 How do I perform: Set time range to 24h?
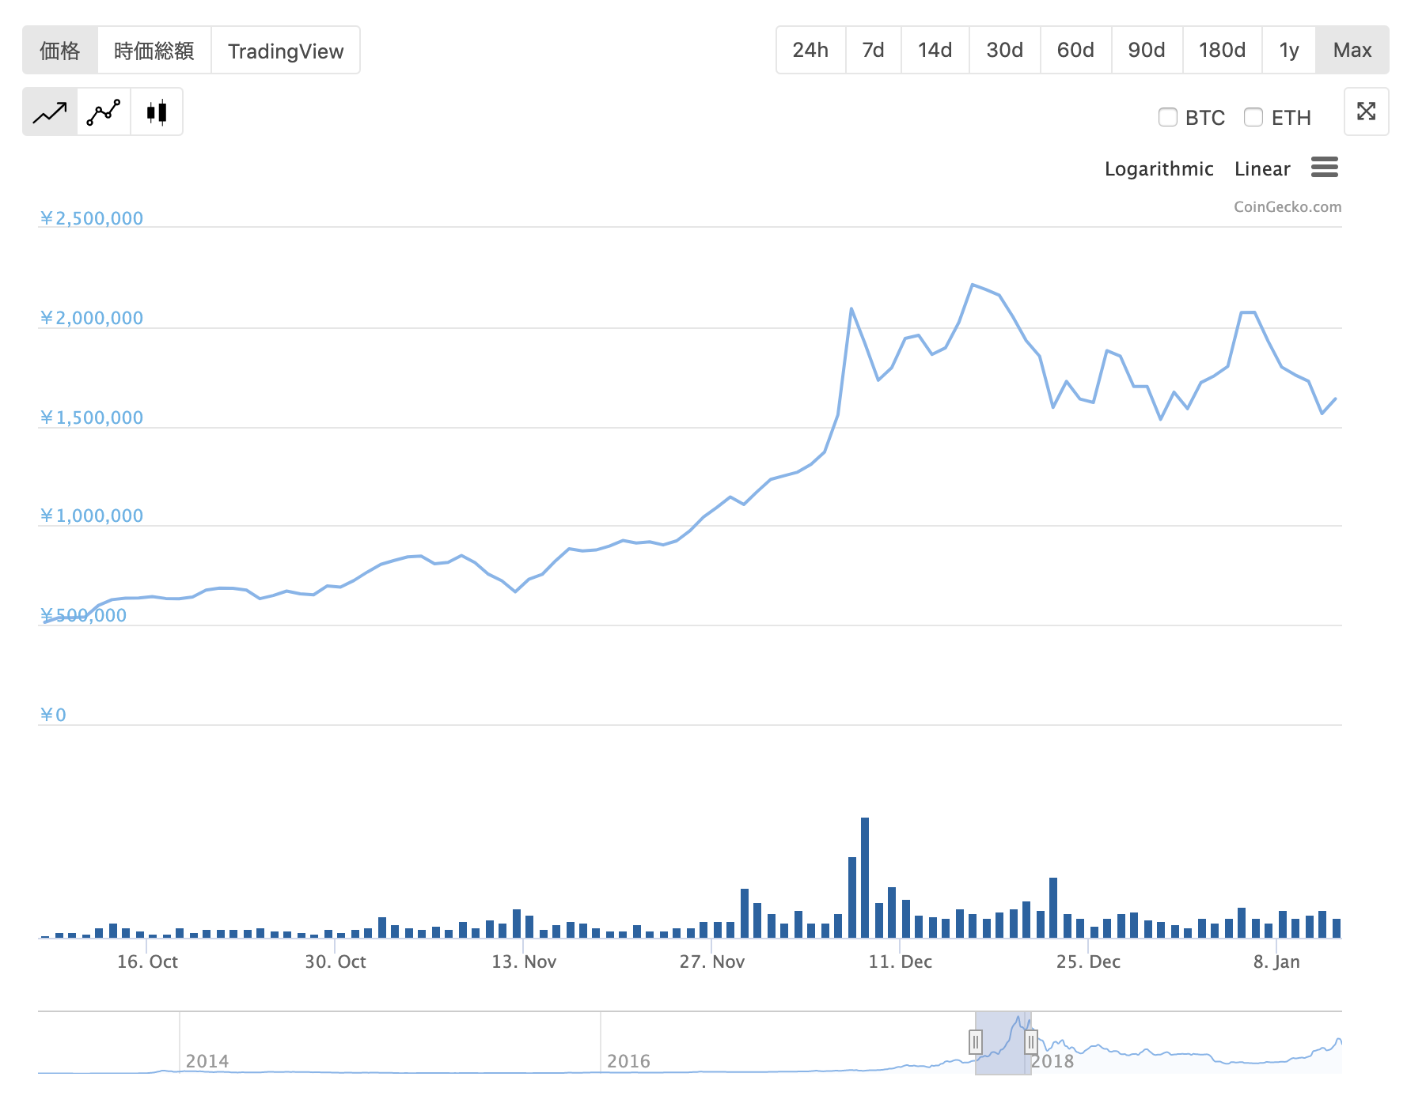(810, 50)
